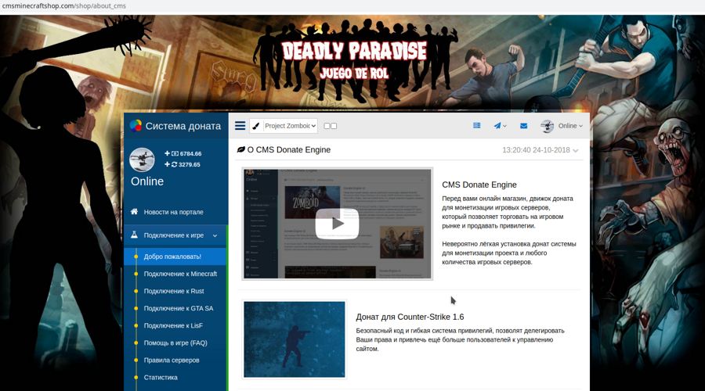Tick the first checkbox next to theme selector
This screenshot has width=705, height=391.
pos(327,126)
